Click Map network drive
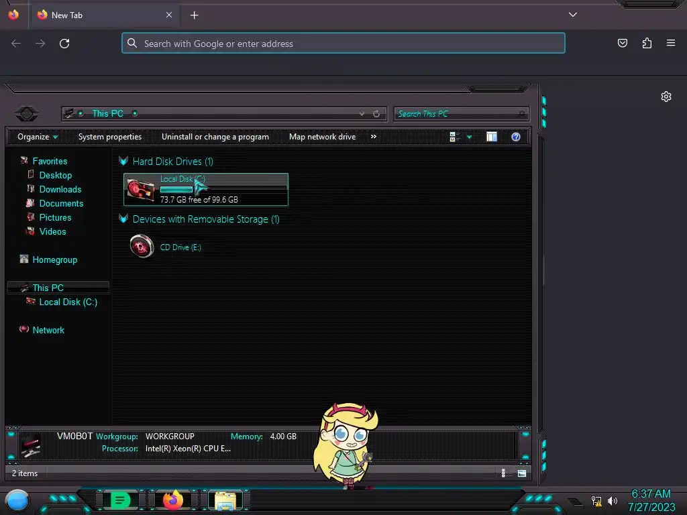This screenshot has width=687, height=515. pyautogui.click(x=322, y=137)
